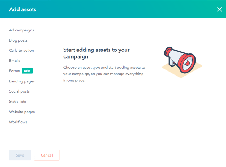Screen dimensions: 226x167
Task: Choose Calls-to-action from asset list
Action: coord(21,51)
